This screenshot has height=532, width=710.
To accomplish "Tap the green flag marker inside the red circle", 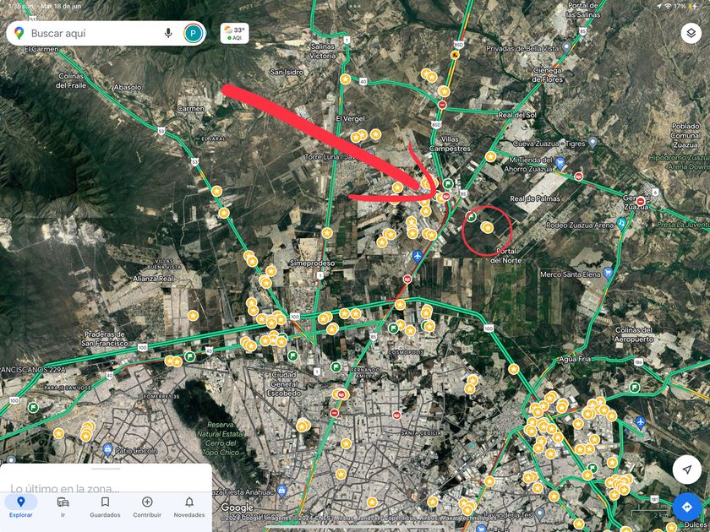I will click(472, 217).
